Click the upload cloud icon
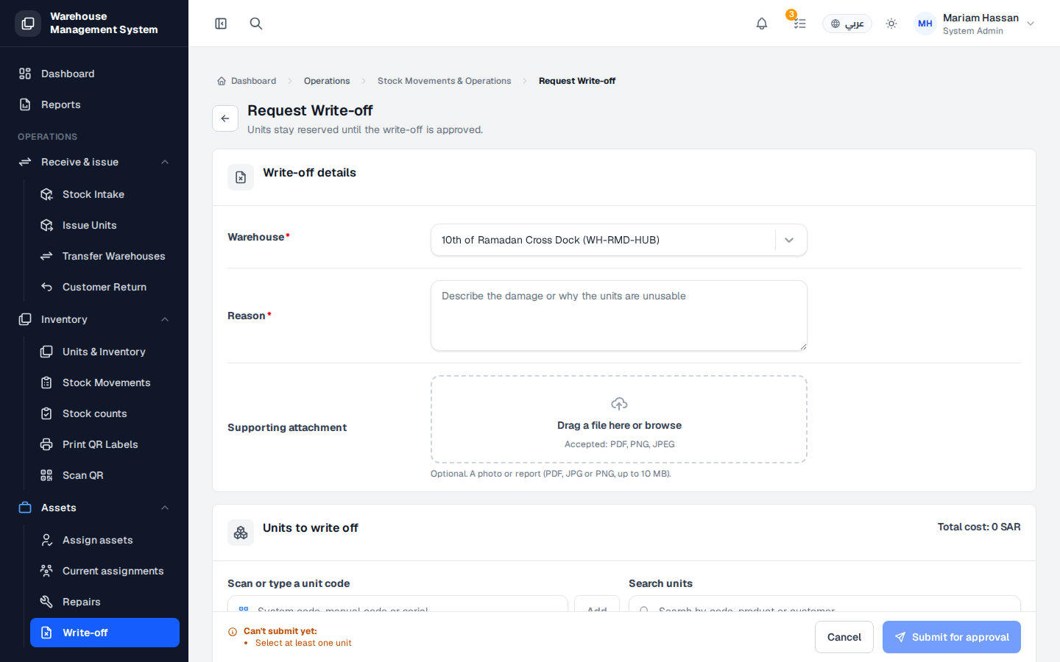 [619, 404]
